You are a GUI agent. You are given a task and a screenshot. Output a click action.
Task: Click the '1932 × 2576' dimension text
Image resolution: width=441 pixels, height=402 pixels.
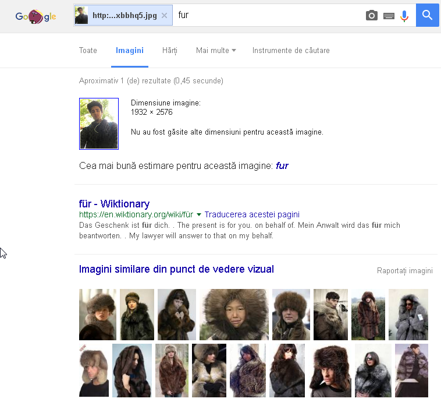click(152, 112)
